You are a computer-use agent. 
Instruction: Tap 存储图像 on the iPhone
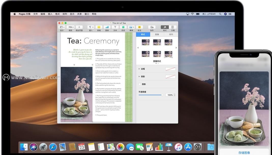pyautogui.click(x=244, y=152)
